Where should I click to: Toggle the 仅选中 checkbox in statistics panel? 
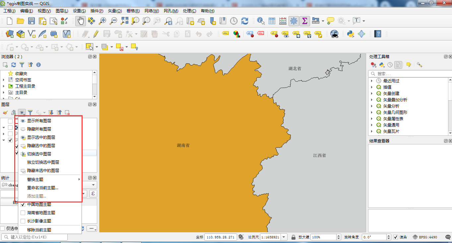point(3,228)
